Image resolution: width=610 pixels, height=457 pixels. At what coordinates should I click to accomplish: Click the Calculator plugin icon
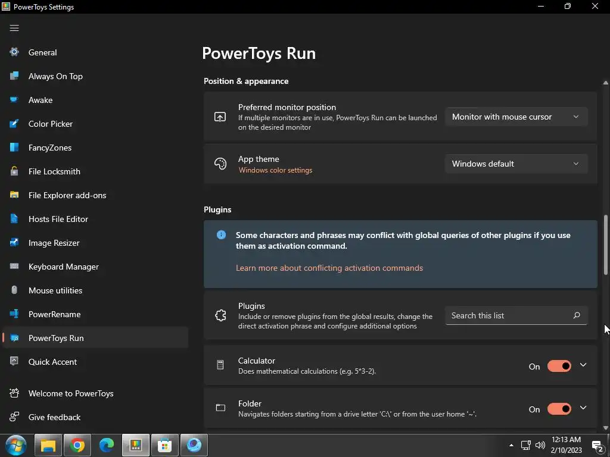220,365
